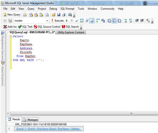Click the Analysis Services XMLA Query icon
Screen dimensions: 158x133
[x=41, y=15]
